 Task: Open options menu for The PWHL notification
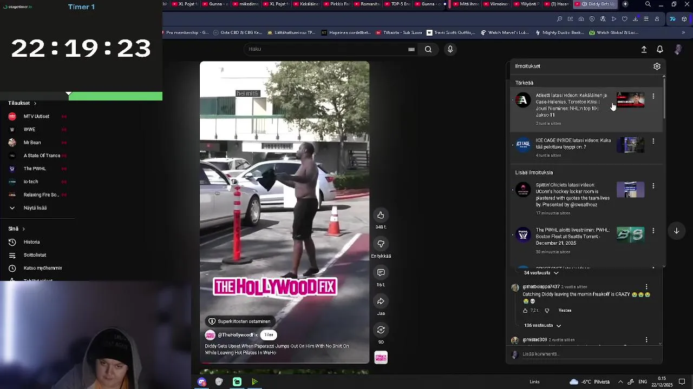pos(653,231)
